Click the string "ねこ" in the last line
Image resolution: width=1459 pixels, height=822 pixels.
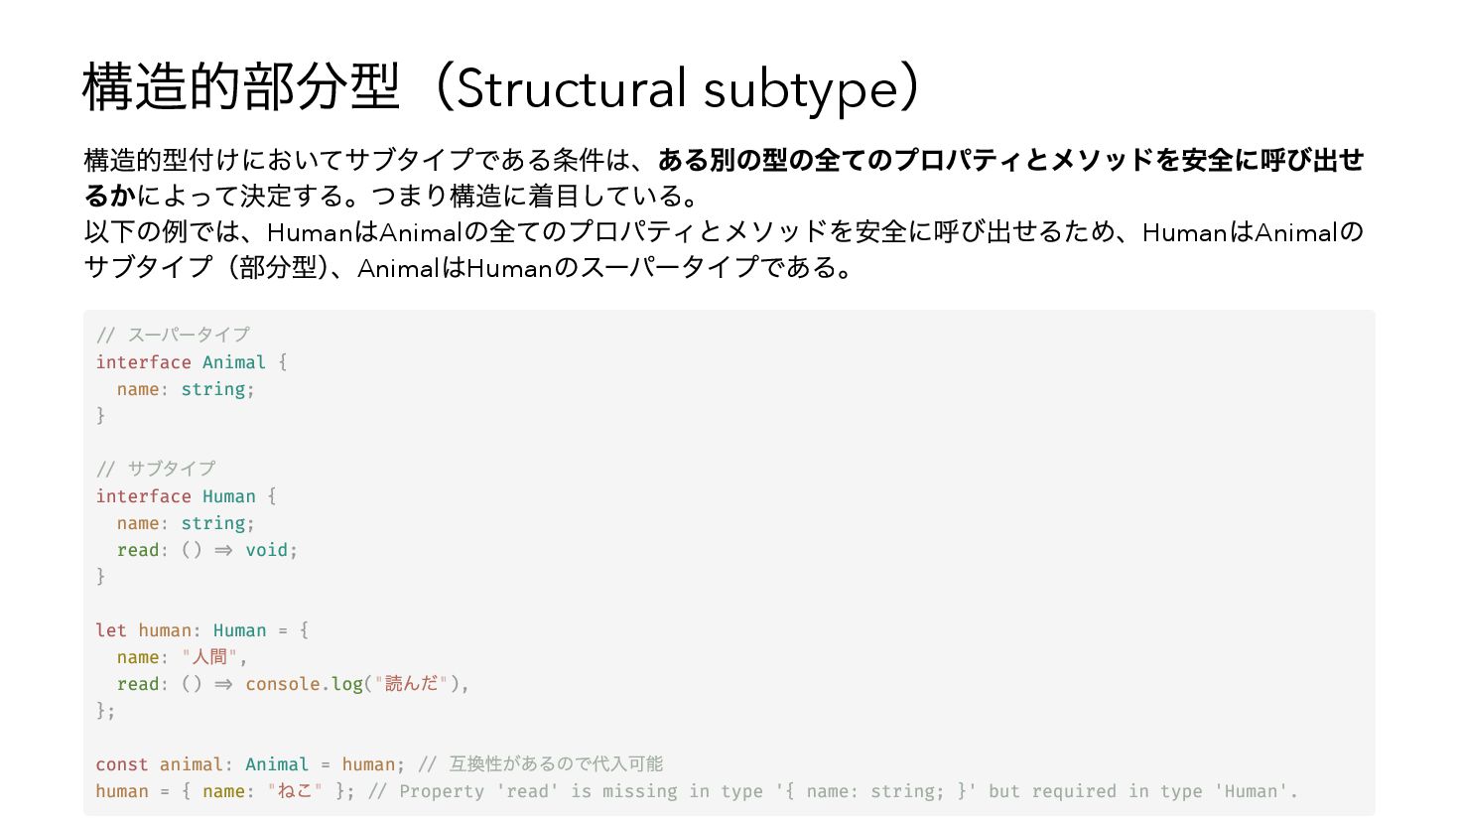295,791
